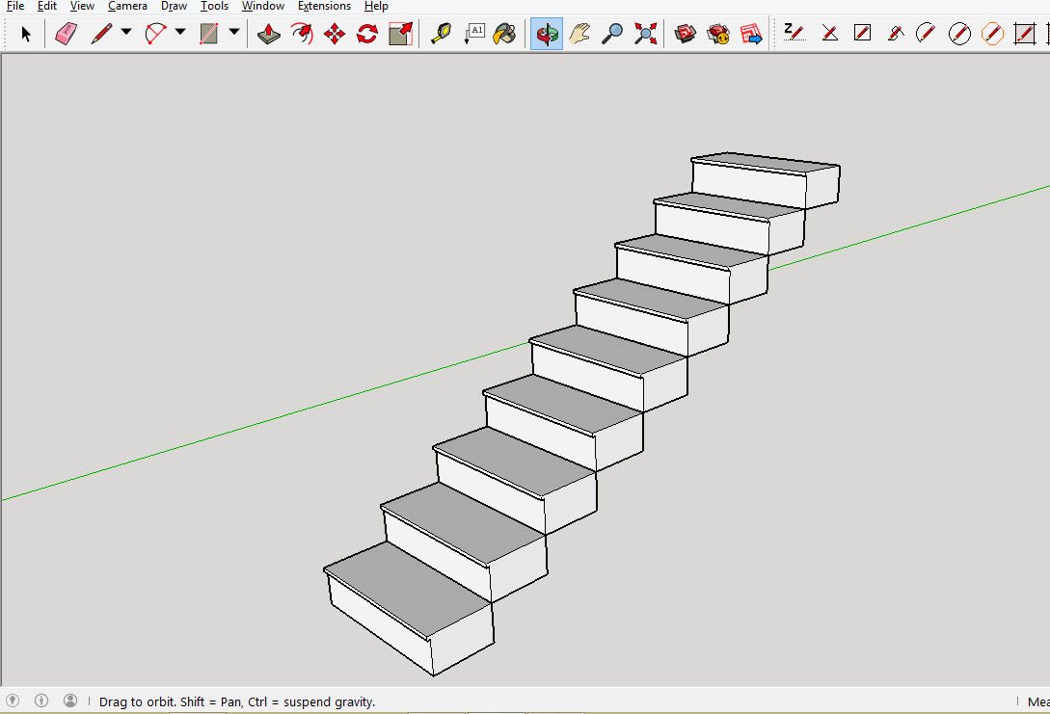1050x714 pixels.
Task: Click the geolocation status bar icon
Action: click(13, 701)
